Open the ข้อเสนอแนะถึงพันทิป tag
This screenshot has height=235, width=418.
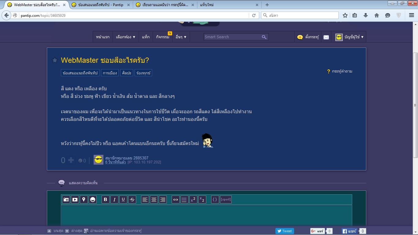[x=80, y=73]
